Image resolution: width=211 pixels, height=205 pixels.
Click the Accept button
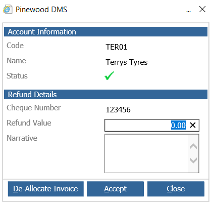point(115,189)
